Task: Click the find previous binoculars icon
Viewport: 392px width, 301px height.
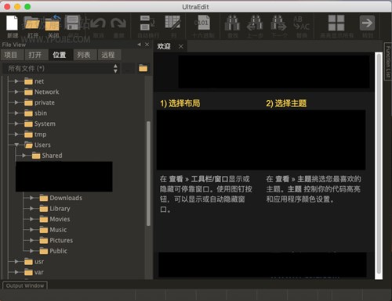Action: tap(255, 23)
